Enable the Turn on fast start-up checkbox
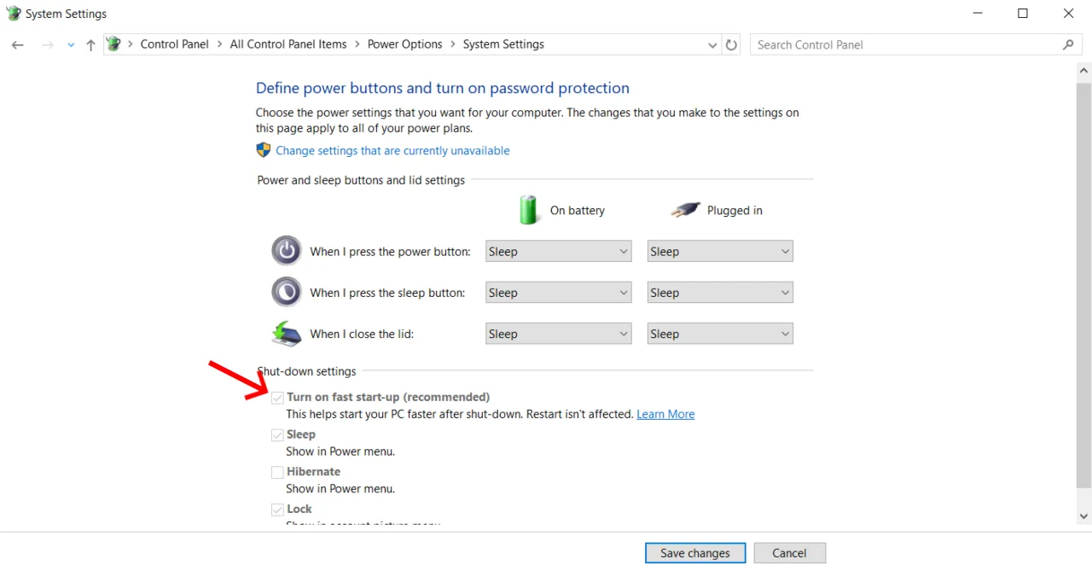 click(277, 397)
